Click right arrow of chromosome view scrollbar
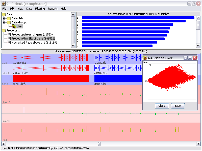Image resolution: width=202 pixels, height=151 pixels. pyautogui.click(x=198, y=144)
